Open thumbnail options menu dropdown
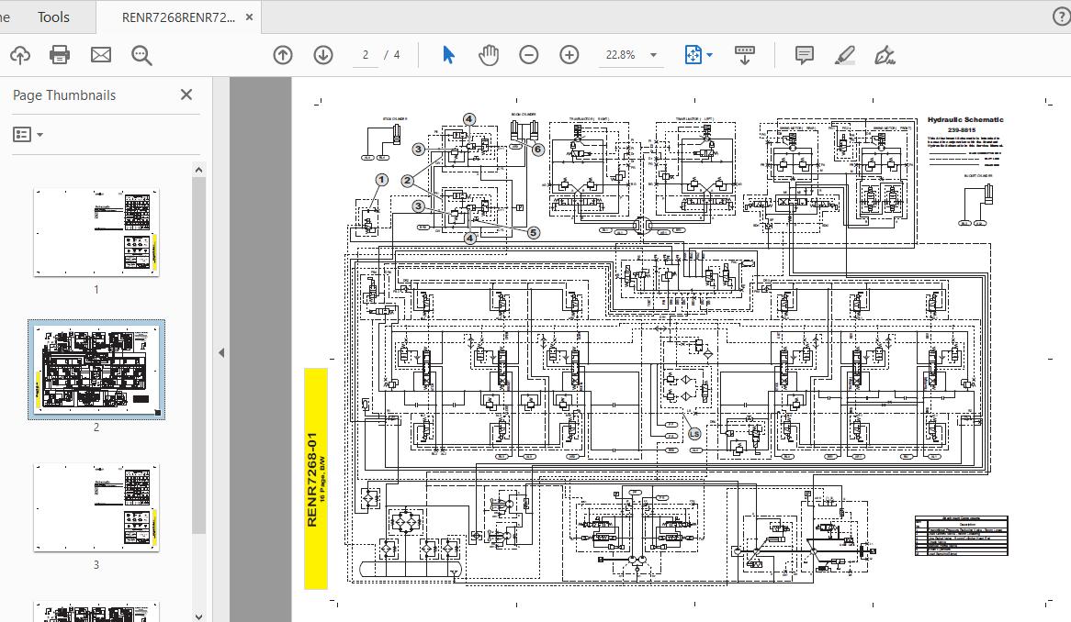 click(x=28, y=134)
